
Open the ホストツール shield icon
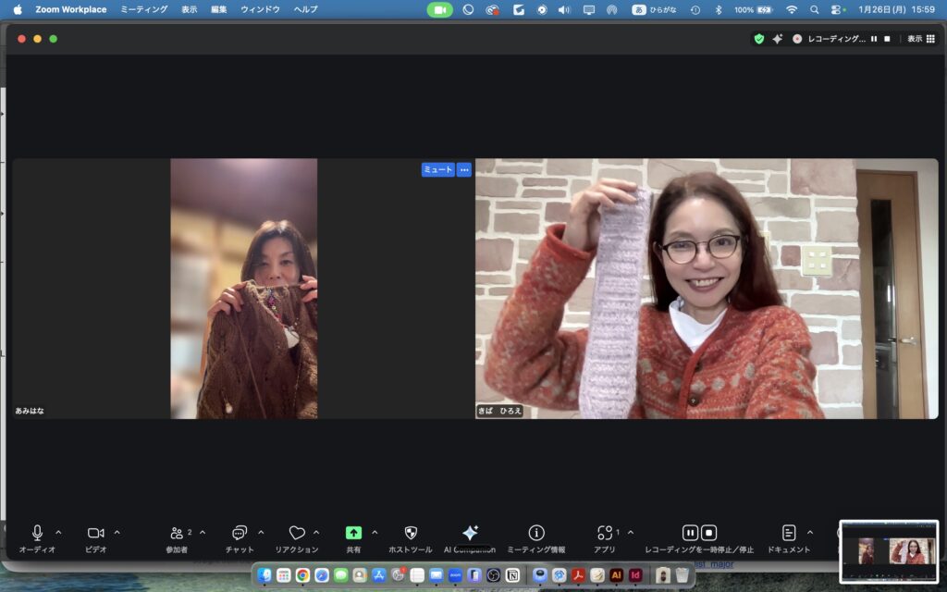411,534
